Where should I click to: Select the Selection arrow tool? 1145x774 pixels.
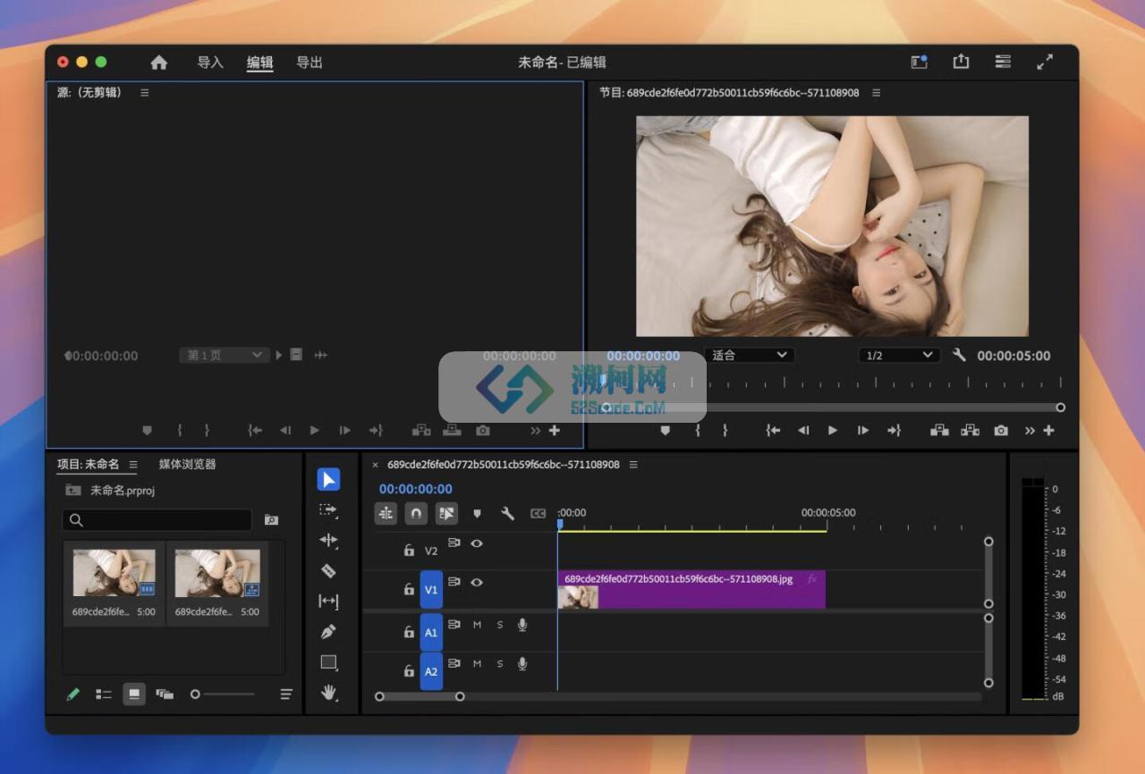[x=328, y=480]
